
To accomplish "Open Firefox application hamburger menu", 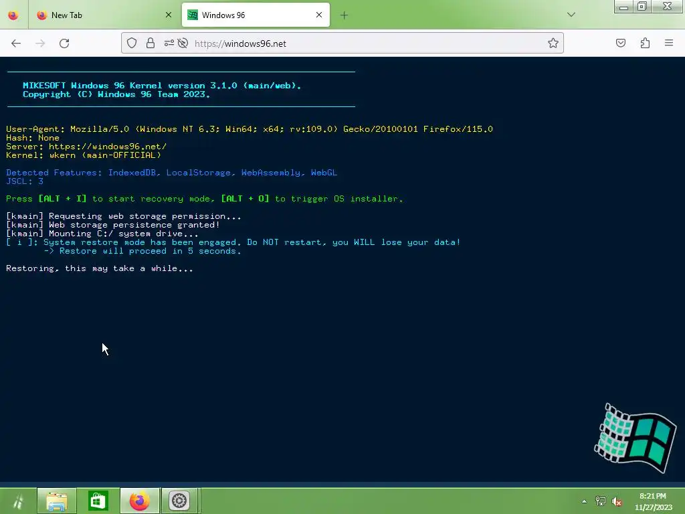I will 669,43.
